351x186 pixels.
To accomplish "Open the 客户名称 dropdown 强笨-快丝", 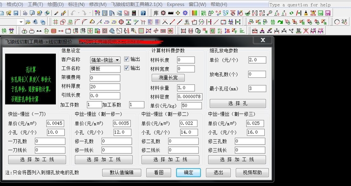I will [105, 60].
